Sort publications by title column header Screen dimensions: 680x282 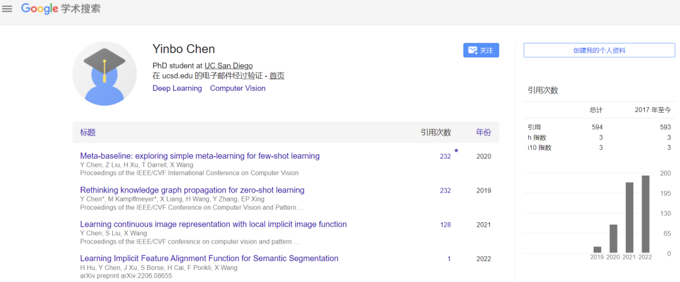pyautogui.click(x=88, y=133)
